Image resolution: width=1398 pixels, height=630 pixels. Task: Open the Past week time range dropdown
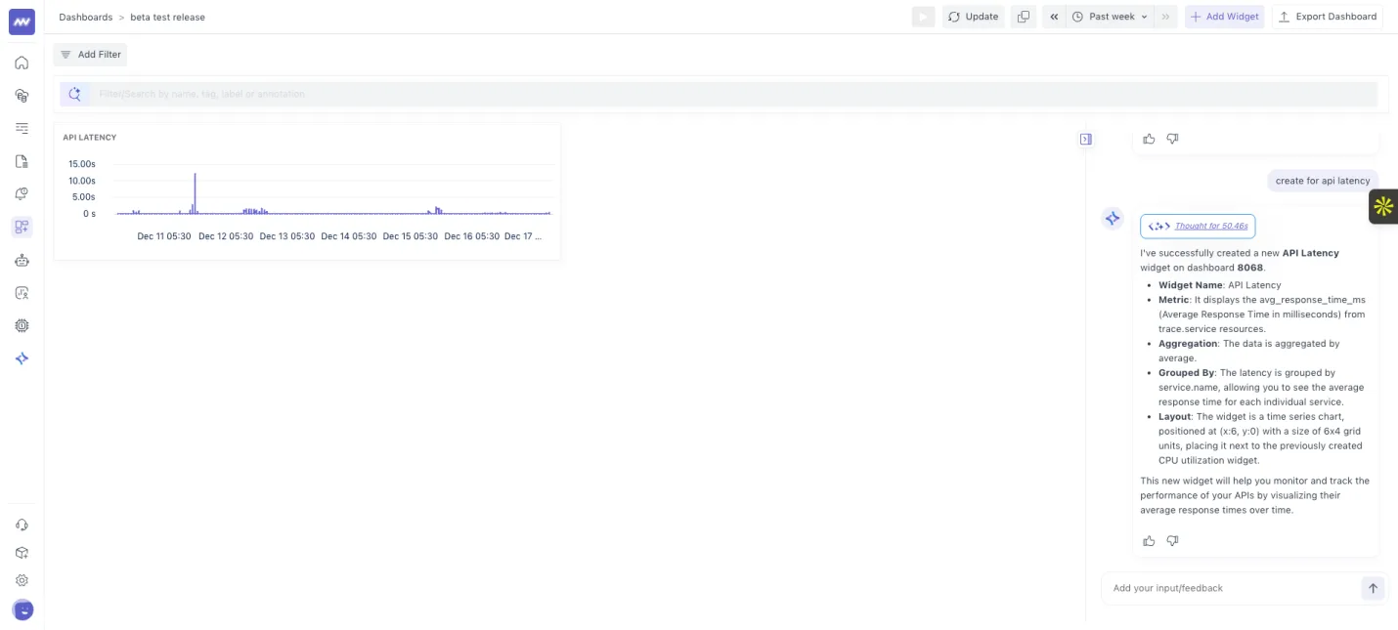(x=1110, y=17)
